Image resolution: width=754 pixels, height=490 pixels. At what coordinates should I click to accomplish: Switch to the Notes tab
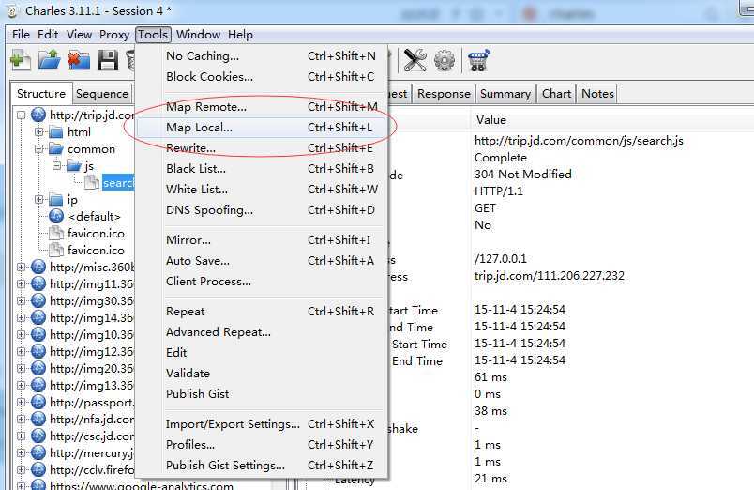(x=597, y=93)
